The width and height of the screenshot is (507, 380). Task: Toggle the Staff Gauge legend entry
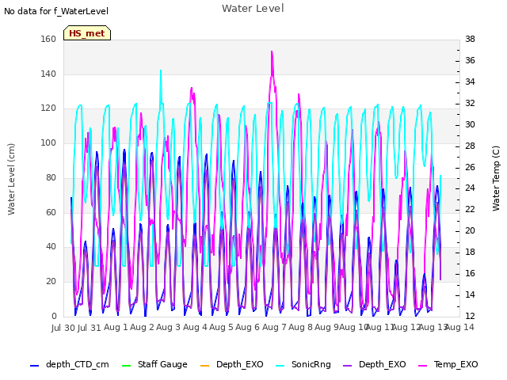154,364
